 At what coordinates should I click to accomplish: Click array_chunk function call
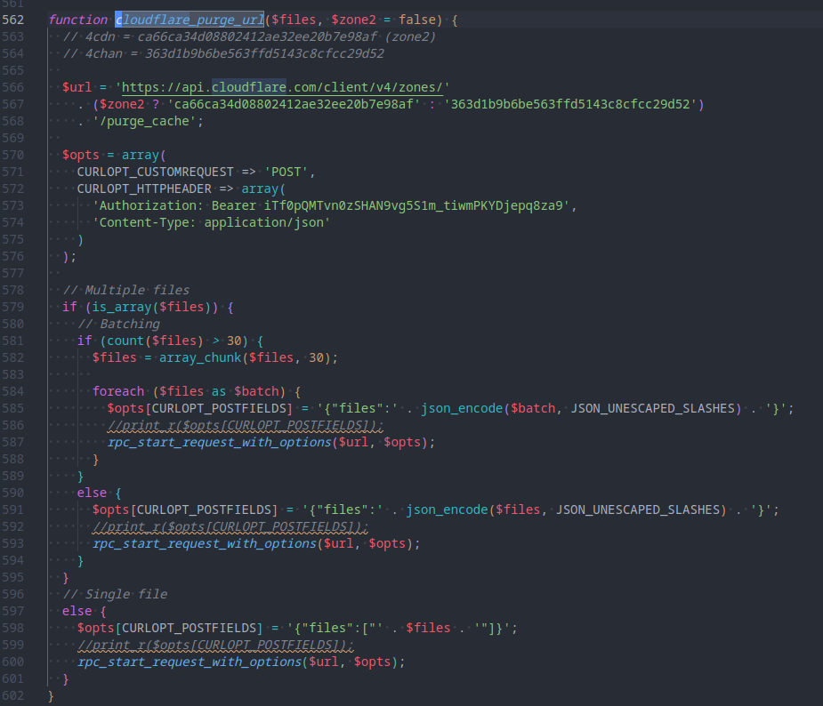[200, 357]
